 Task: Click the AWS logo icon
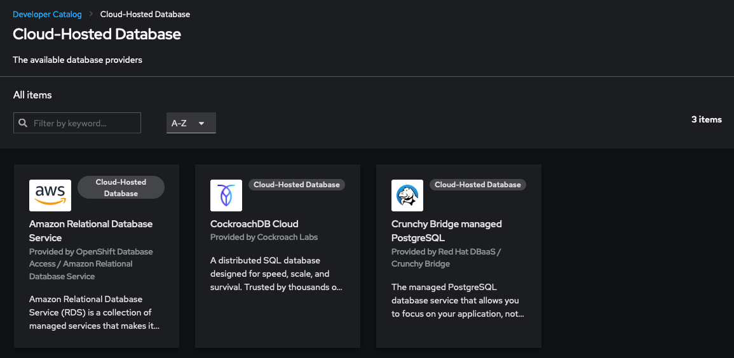coord(50,196)
